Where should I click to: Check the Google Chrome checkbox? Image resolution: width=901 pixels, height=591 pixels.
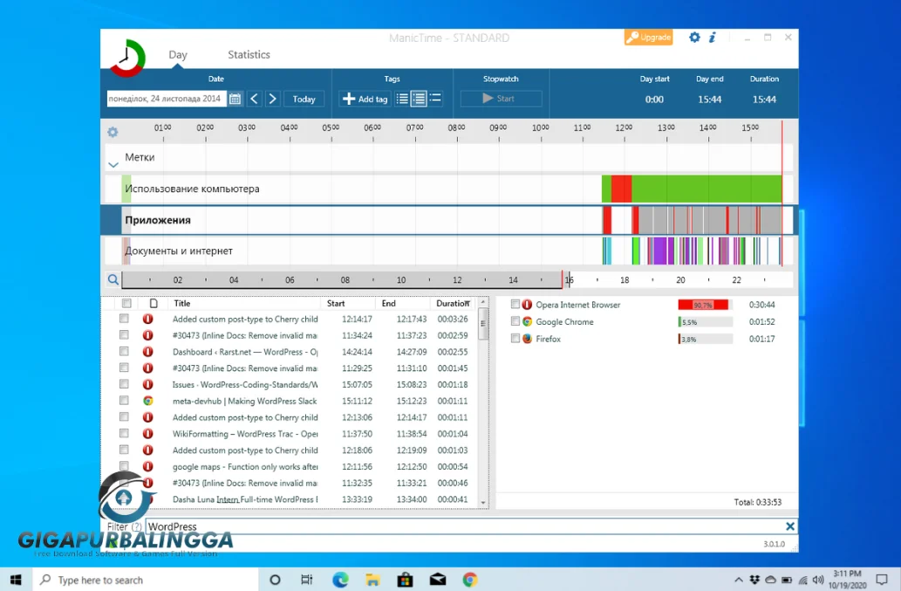click(515, 322)
